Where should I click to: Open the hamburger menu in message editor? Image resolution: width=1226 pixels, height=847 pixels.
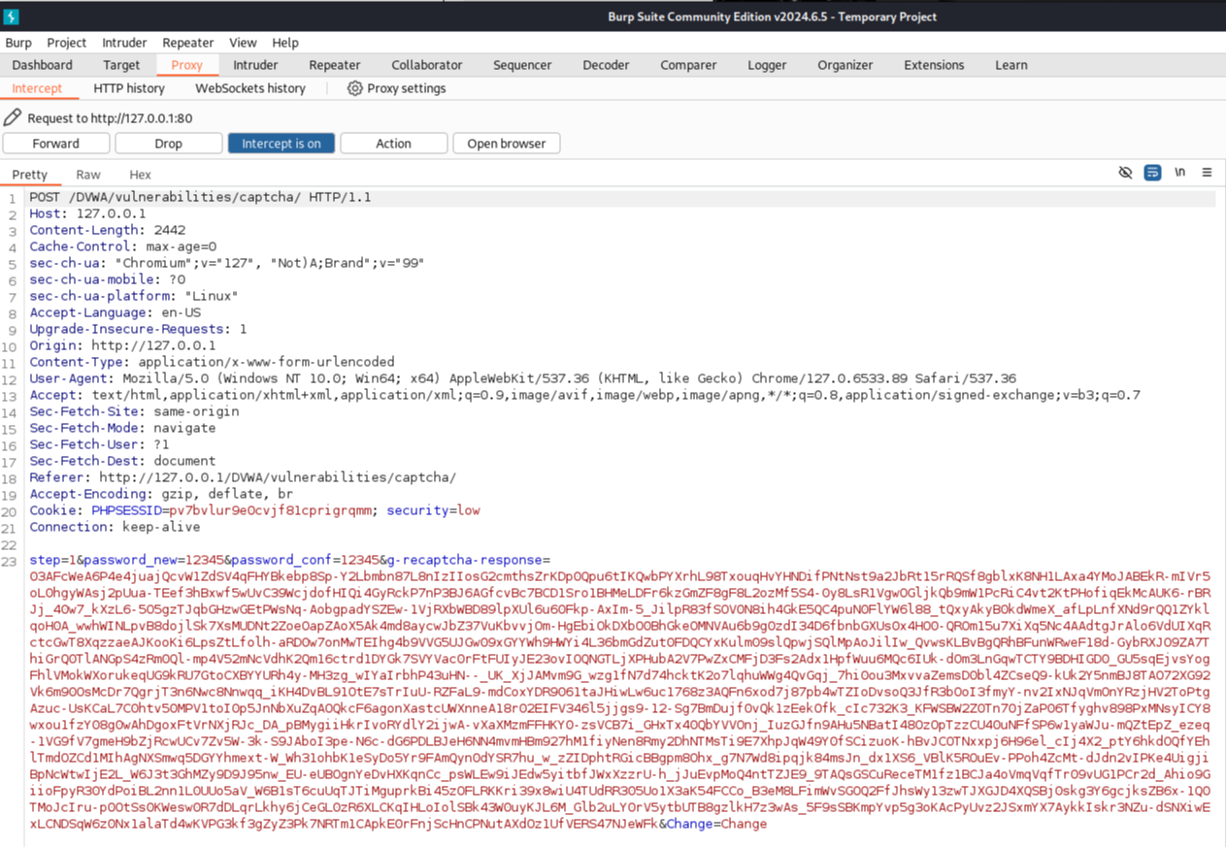pos(1207,172)
